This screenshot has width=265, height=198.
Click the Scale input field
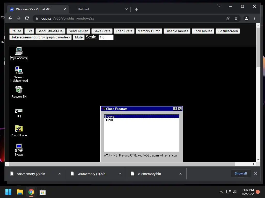click(x=106, y=37)
